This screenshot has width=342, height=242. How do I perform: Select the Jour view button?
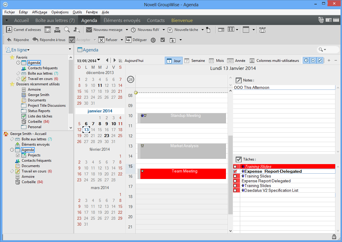click(x=174, y=61)
